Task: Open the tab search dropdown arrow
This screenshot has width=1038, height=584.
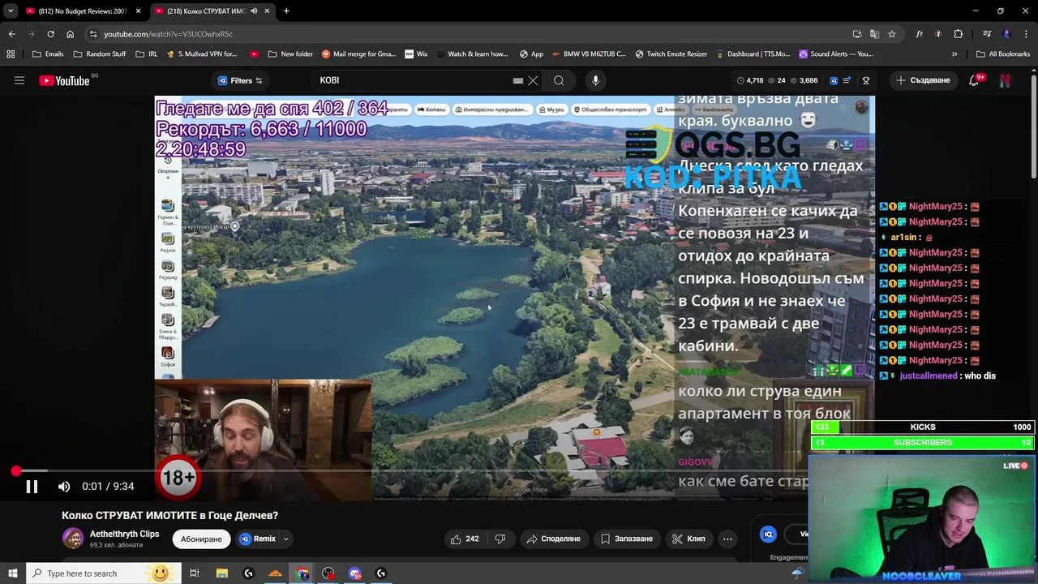Action: [11, 11]
